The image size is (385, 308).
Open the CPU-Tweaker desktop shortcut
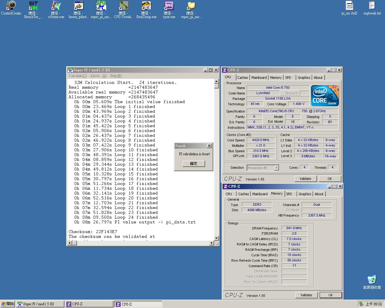[124, 6]
